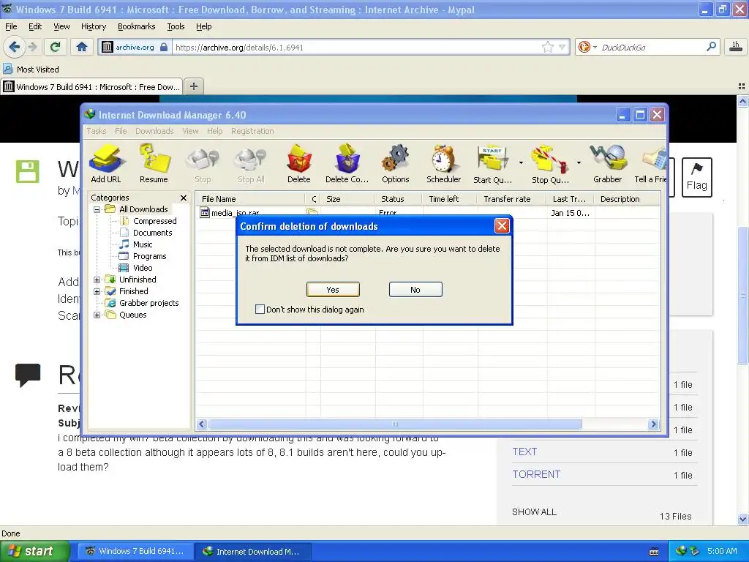This screenshot has width=749, height=562.
Task: Click the left arrow of IDM scrollbar
Action: coord(202,424)
